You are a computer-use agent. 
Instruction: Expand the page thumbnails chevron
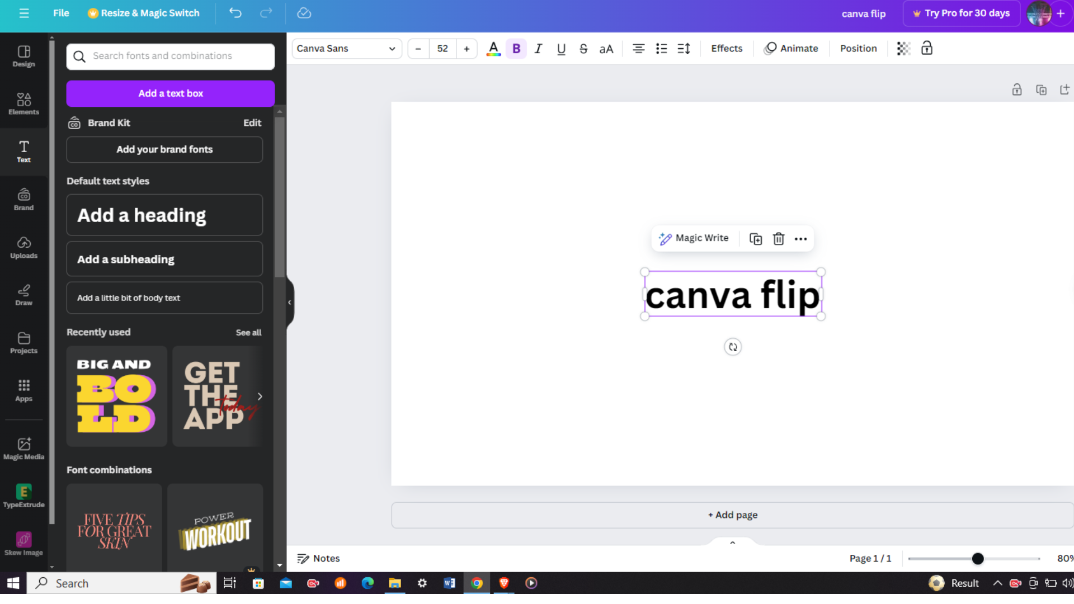click(732, 543)
